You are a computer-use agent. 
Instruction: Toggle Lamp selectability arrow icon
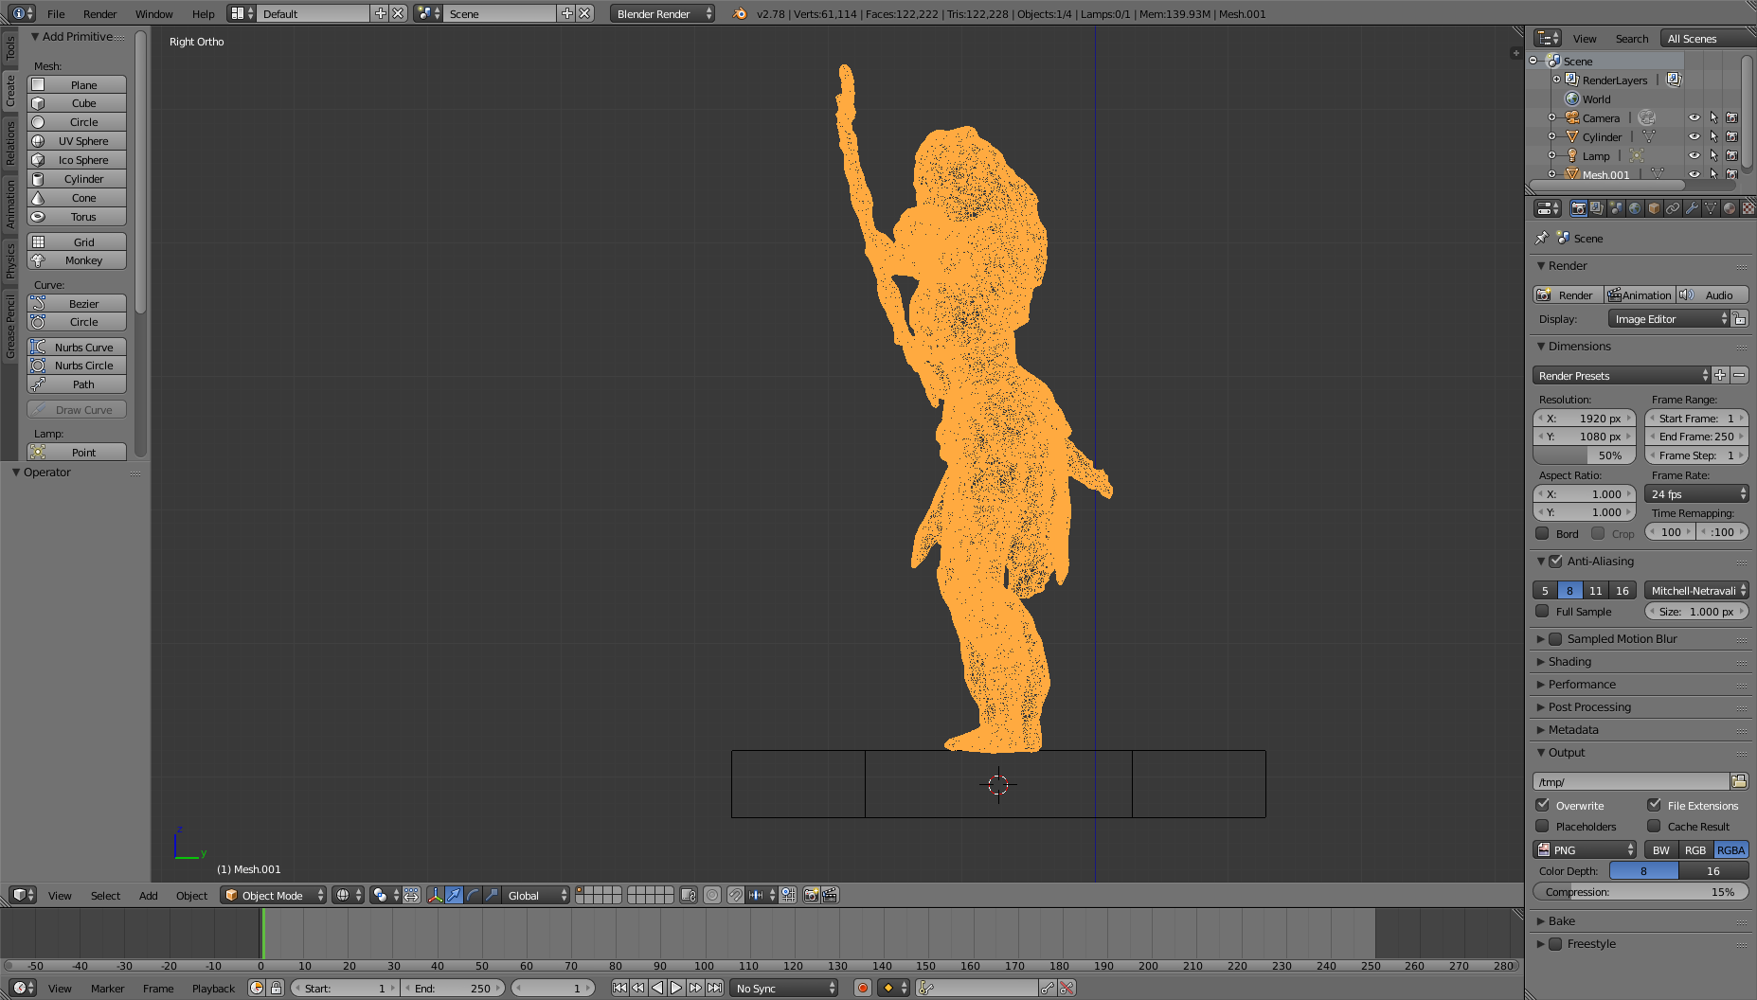pyautogui.click(x=1713, y=155)
